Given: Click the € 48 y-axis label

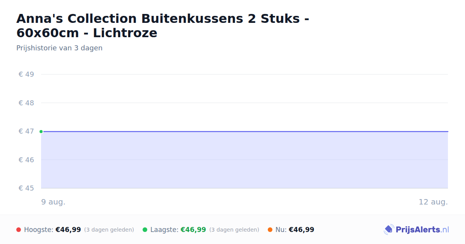Looking at the screenshot, I should [x=26, y=103].
